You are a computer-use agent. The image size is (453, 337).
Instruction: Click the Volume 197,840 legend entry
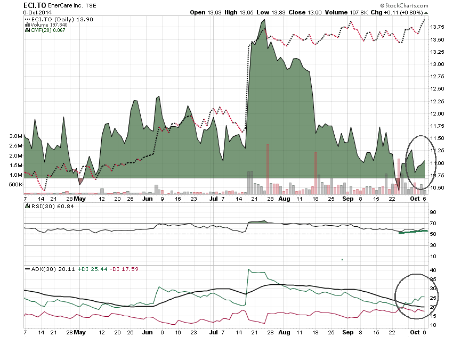pos(48,25)
